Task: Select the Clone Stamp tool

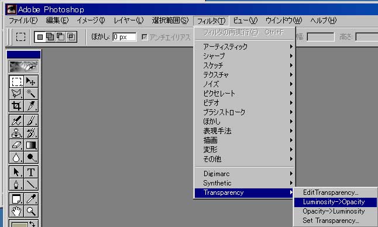Action: [x=16, y=133]
